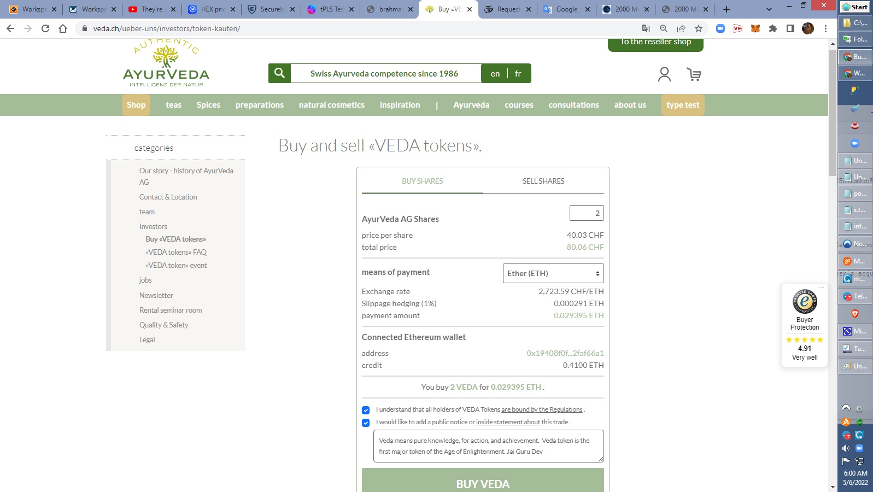Open the inspiration menu

coord(400,105)
